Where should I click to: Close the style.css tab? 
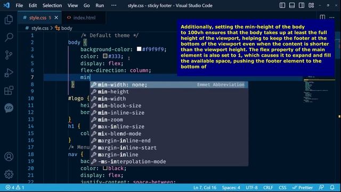tap(56, 18)
